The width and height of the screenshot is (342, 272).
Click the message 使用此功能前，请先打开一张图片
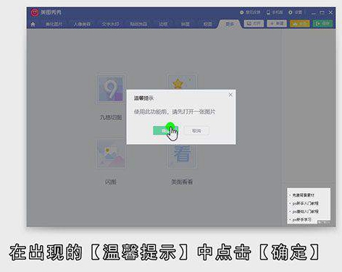tap(175, 112)
